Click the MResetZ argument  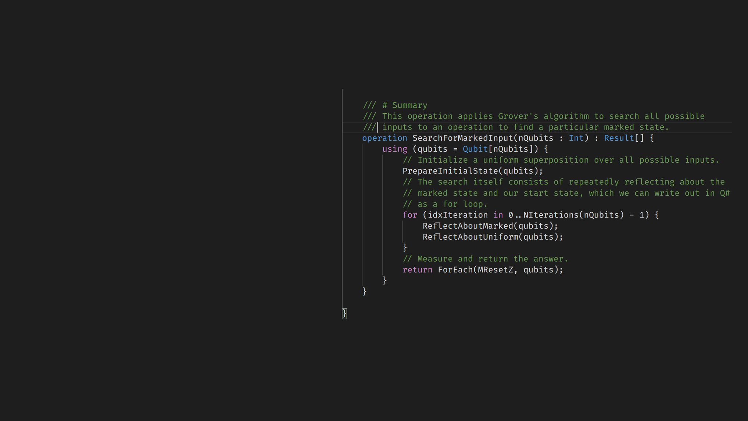pos(495,270)
